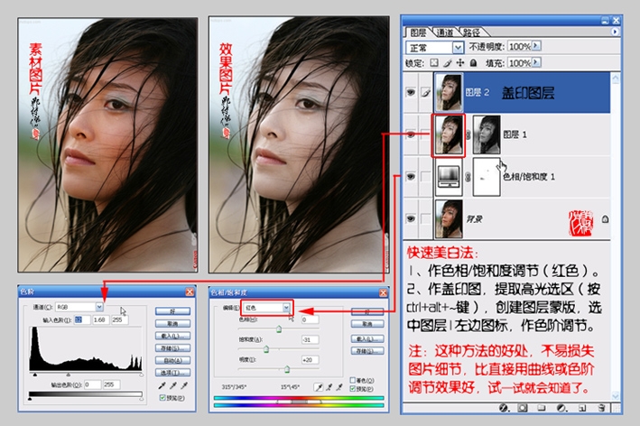Open Layers panel flyout menu arrow
The image size is (640, 426).
(615, 32)
